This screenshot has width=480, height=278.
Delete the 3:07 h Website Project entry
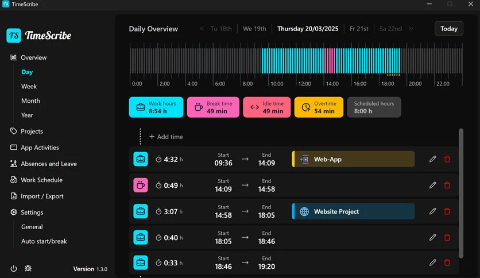[x=447, y=211]
